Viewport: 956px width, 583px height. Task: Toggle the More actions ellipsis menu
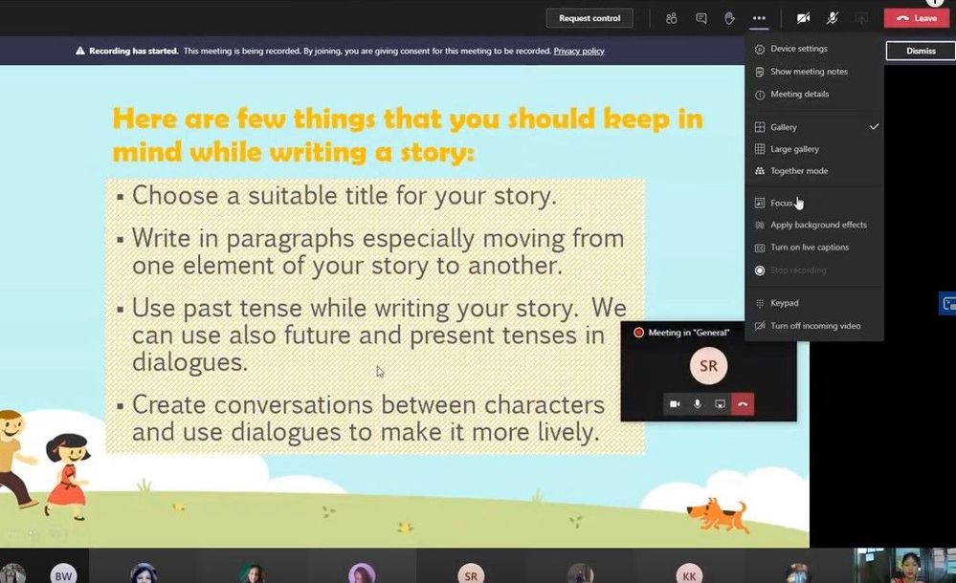coord(759,18)
